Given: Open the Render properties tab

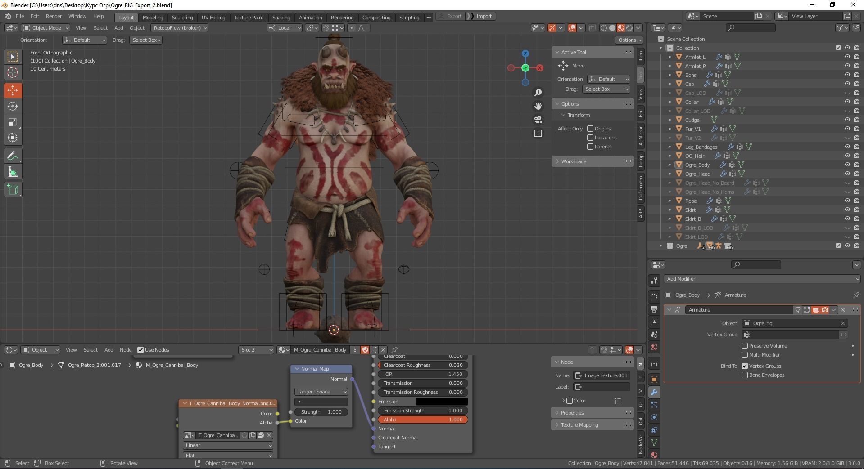Looking at the screenshot, I should click(654, 297).
